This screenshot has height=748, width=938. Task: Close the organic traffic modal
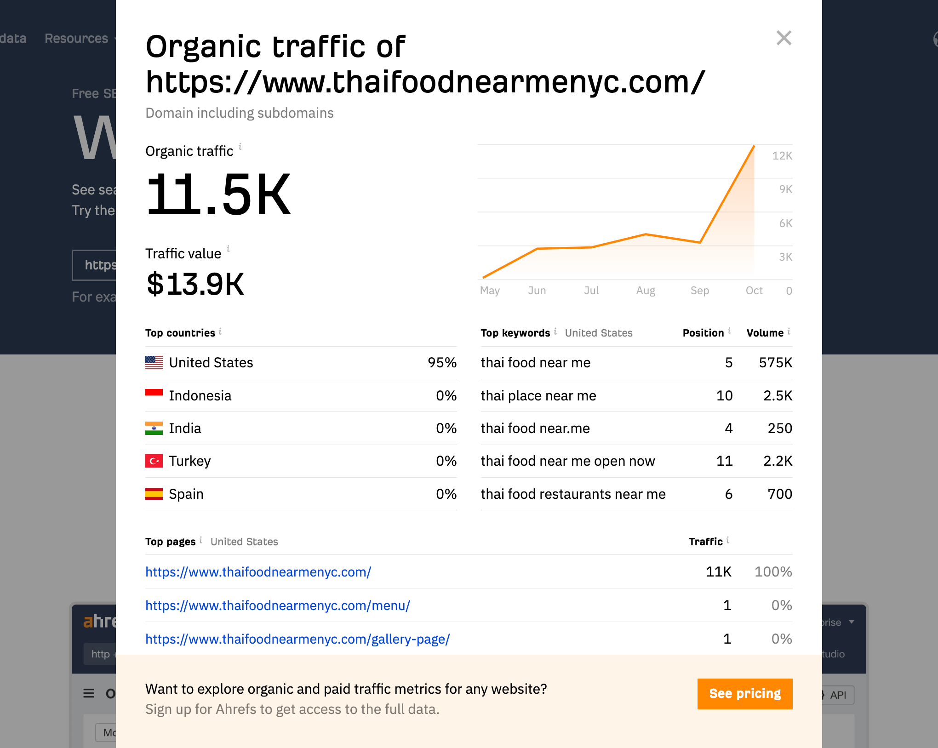coord(784,38)
